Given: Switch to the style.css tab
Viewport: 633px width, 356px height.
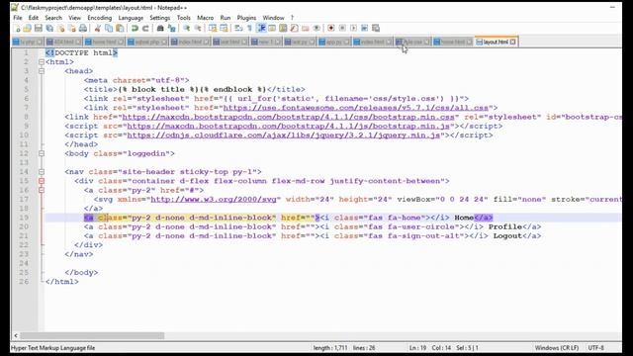Looking at the screenshot, I should pyautogui.click(x=412, y=42).
